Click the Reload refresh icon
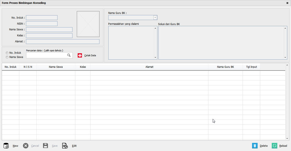 pos(274,146)
